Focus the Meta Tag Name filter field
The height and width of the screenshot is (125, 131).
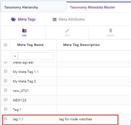(x=36, y=56)
